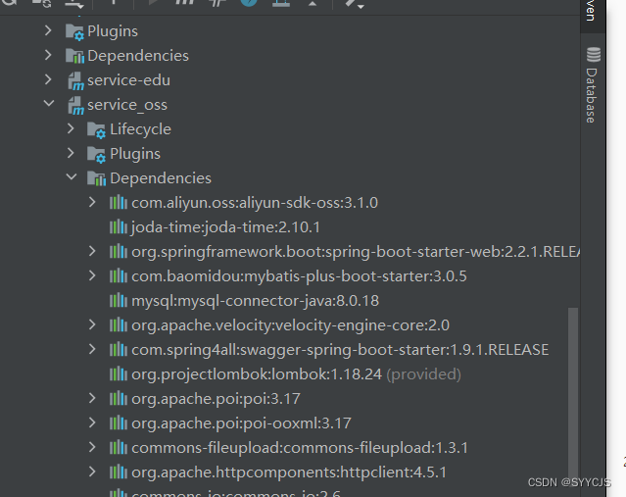
Task: Click the Database stack icon in sidebar
Action: click(x=594, y=54)
